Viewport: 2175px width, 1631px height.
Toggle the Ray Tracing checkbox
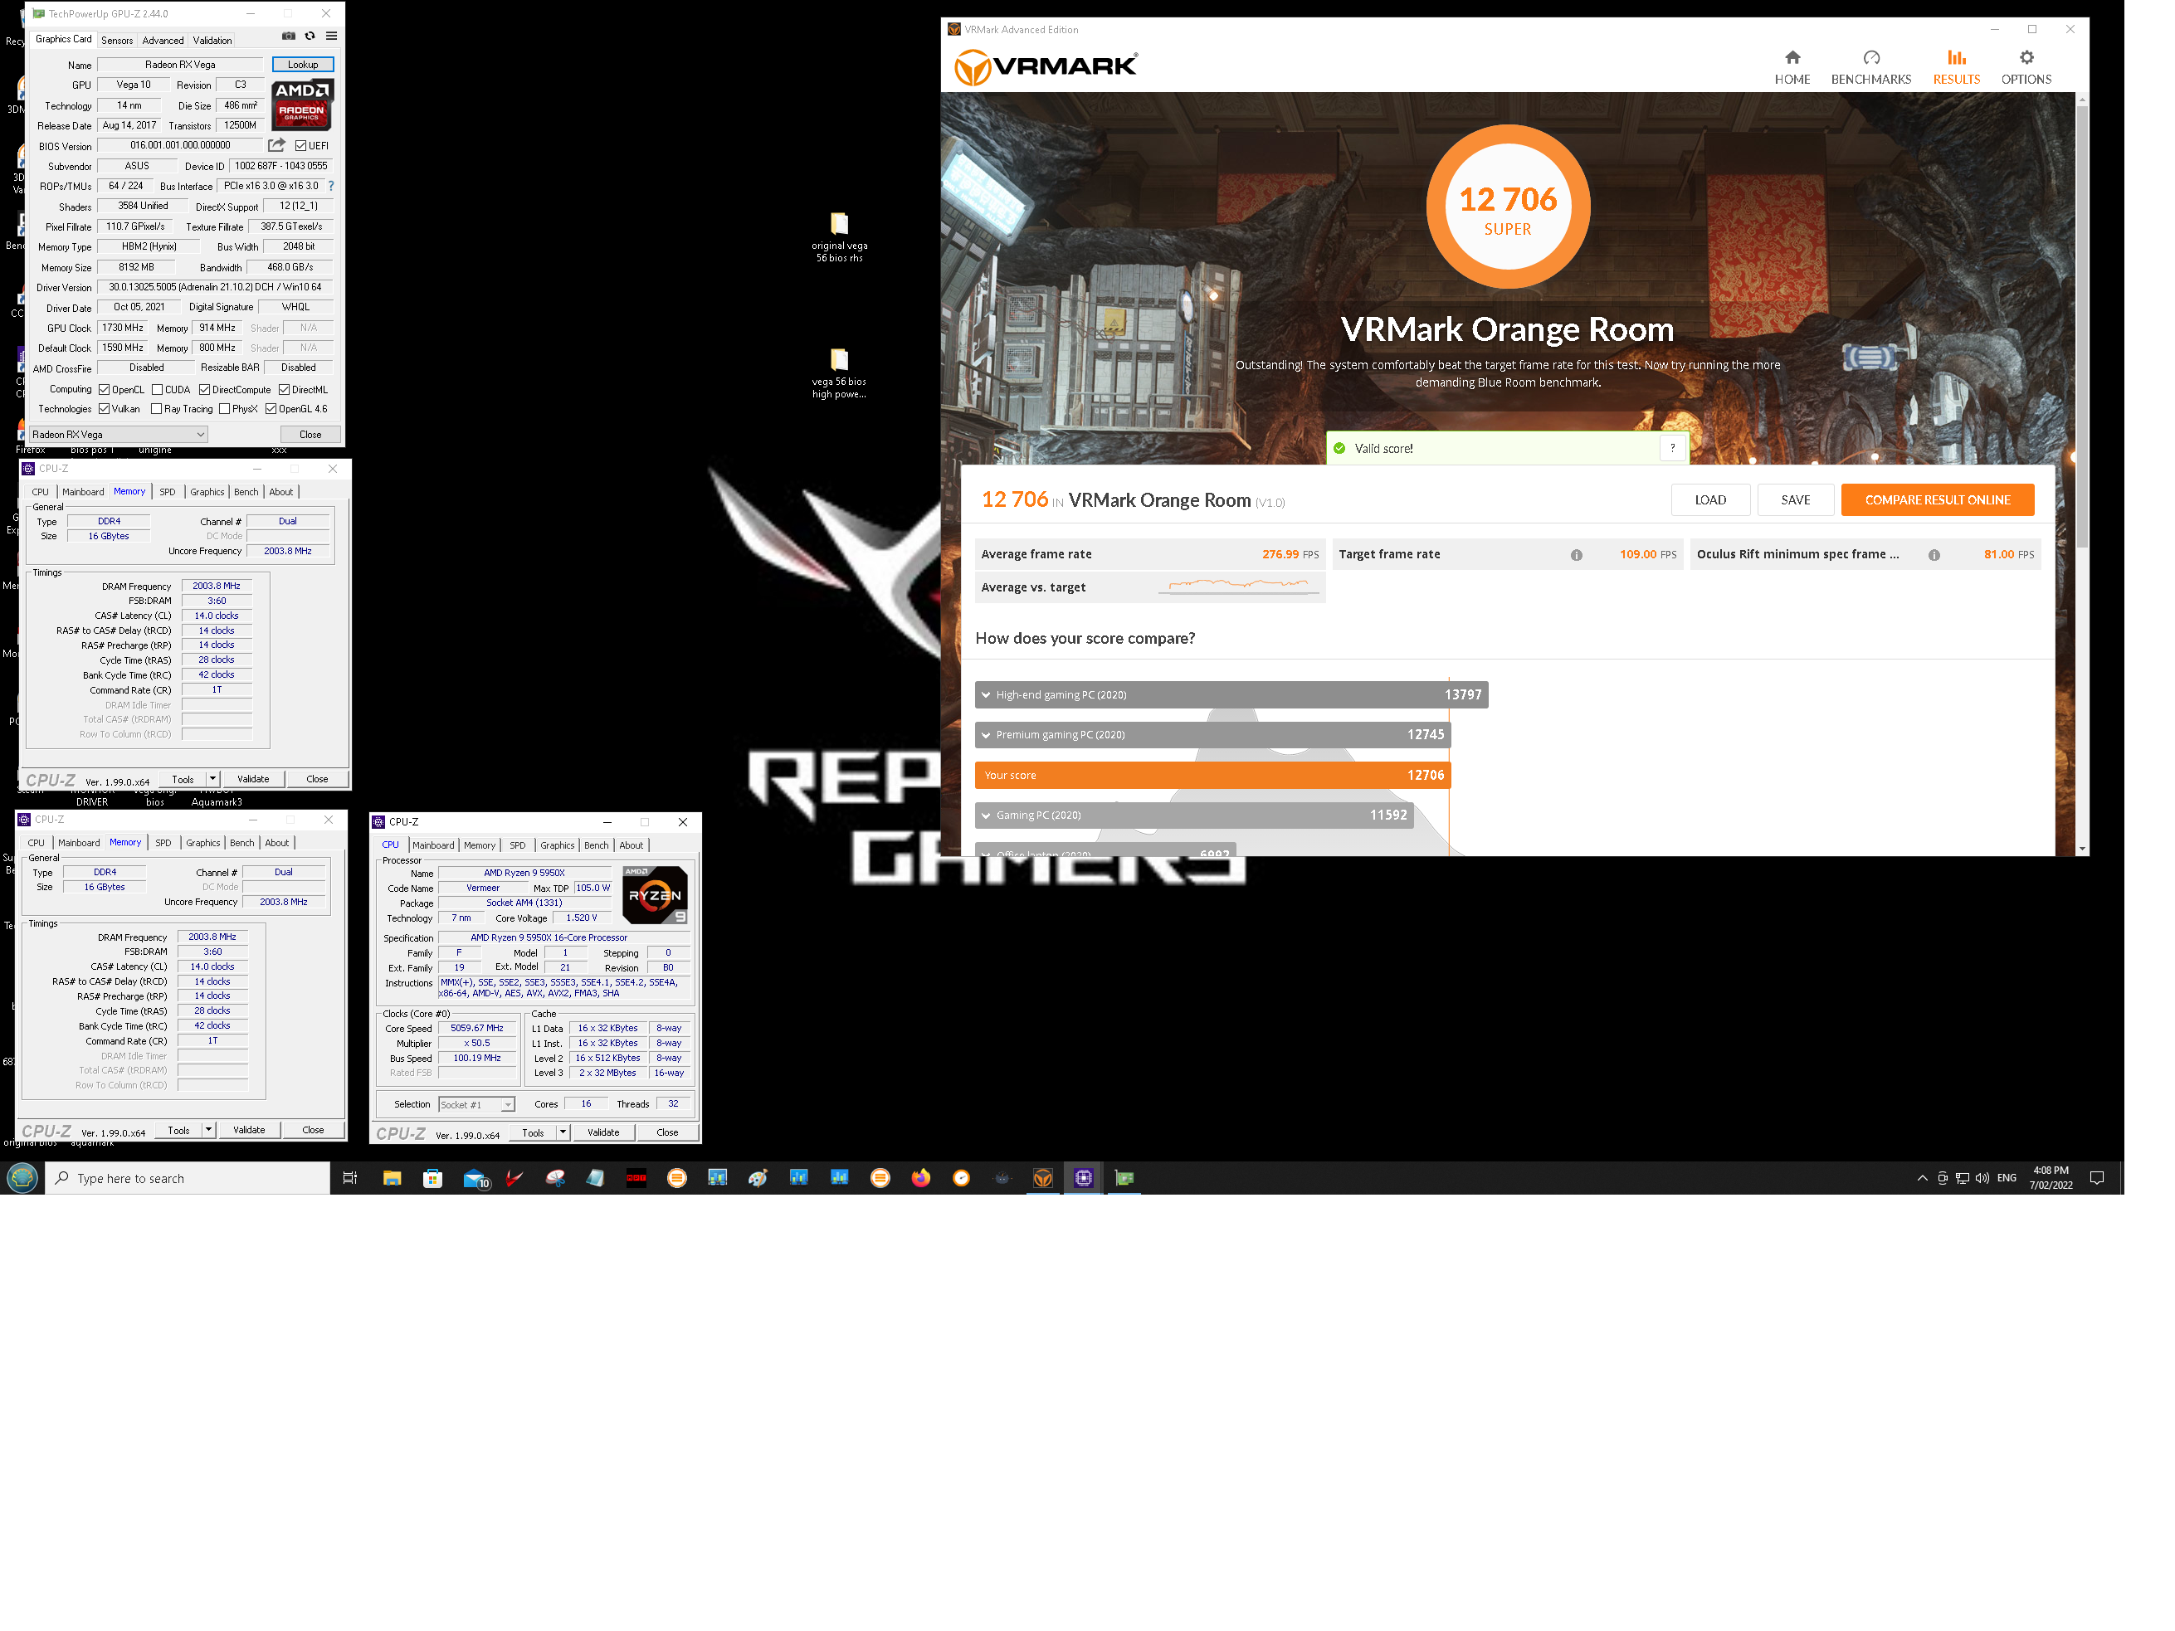(156, 409)
